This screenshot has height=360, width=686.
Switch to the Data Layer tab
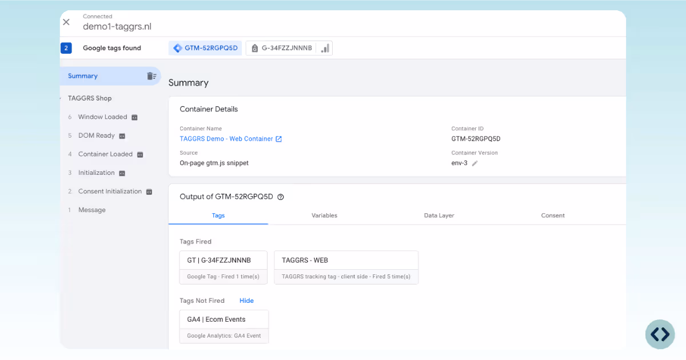click(439, 215)
